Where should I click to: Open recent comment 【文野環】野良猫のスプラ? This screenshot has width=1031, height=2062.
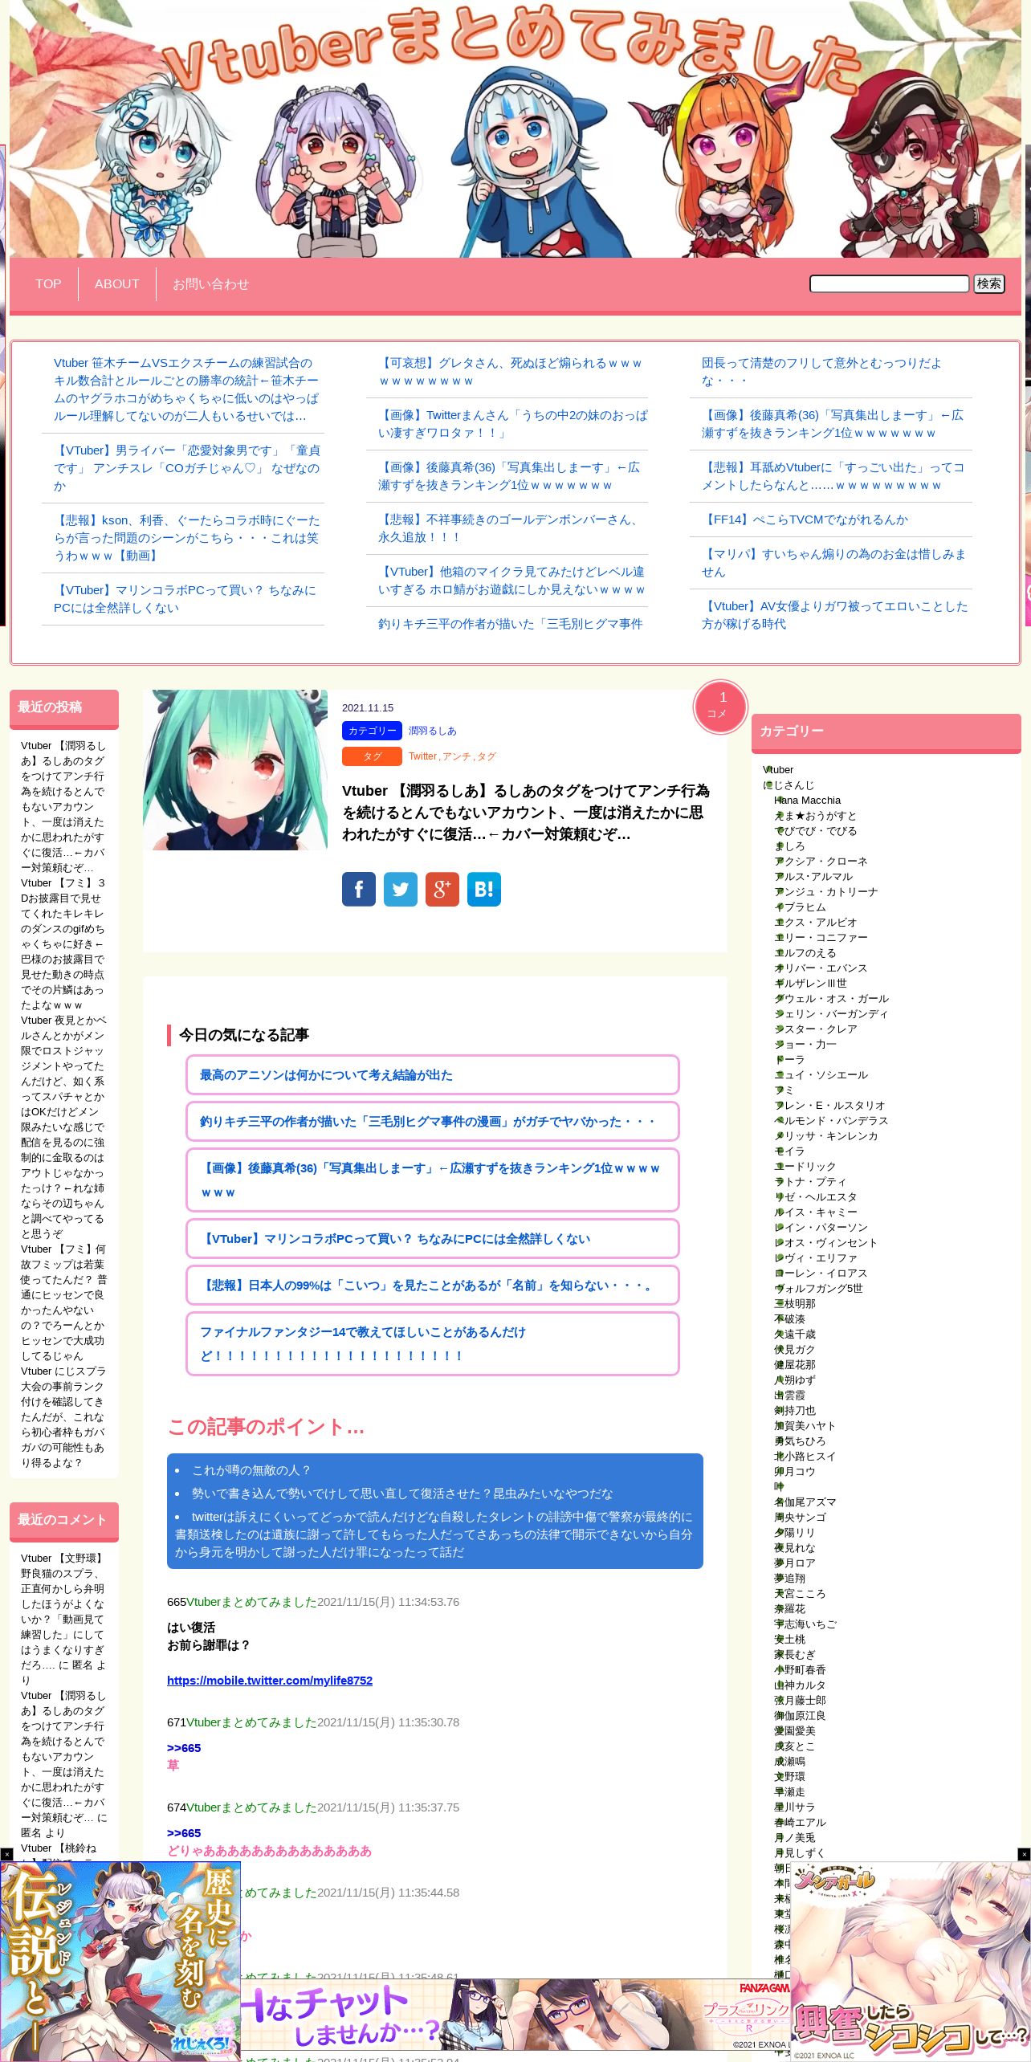(63, 1619)
